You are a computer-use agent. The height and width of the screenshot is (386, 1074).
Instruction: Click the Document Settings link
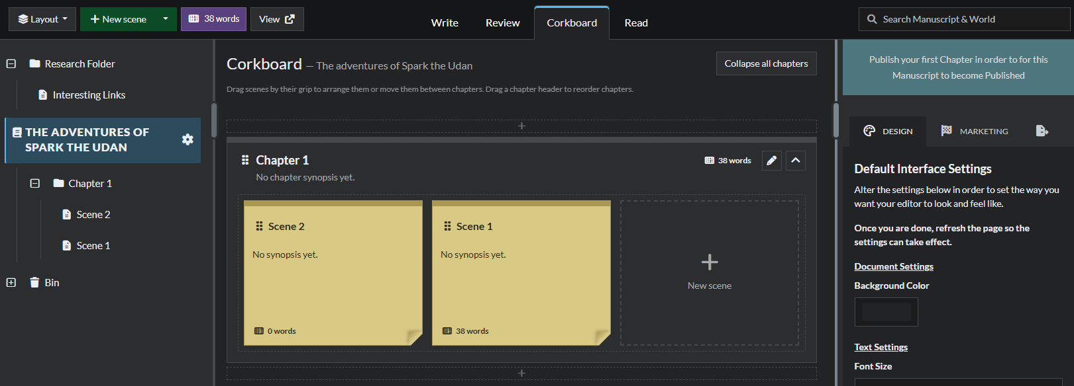[x=894, y=266]
